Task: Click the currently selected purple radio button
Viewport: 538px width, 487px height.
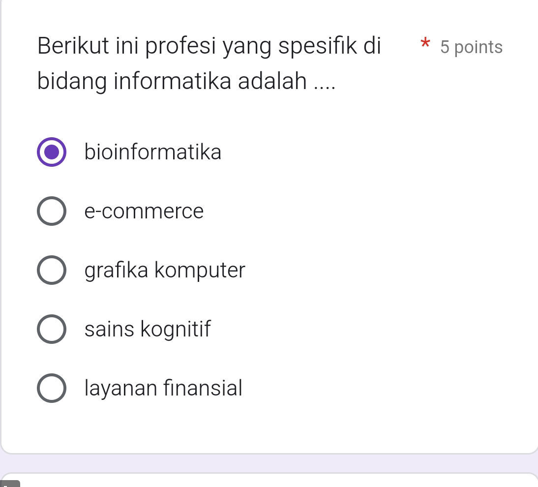Action: (x=51, y=152)
